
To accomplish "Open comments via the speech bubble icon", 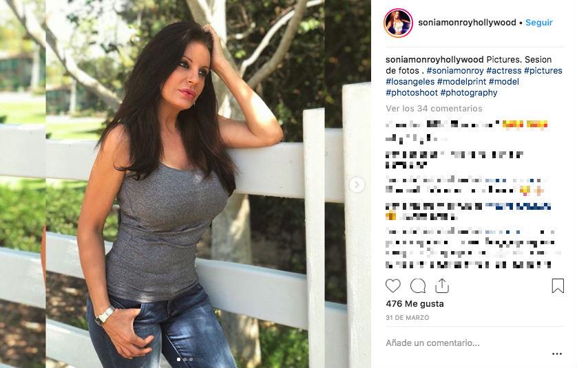I will [418, 285].
